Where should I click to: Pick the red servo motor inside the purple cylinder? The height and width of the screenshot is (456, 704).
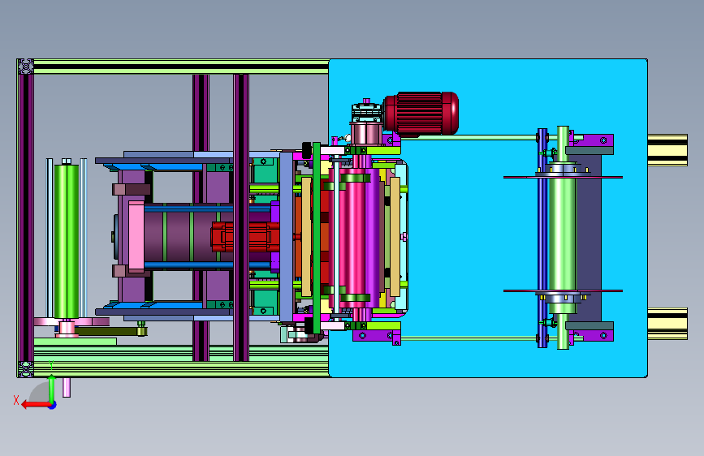(244, 237)
